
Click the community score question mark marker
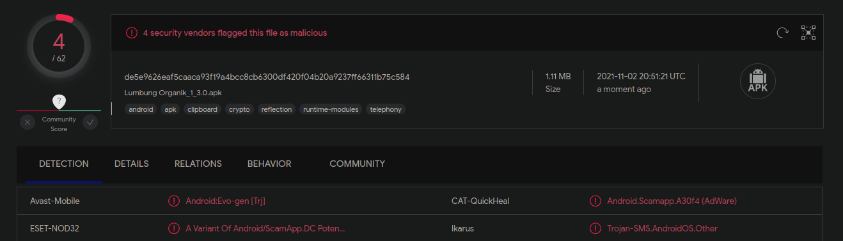[x=59, y=102]
